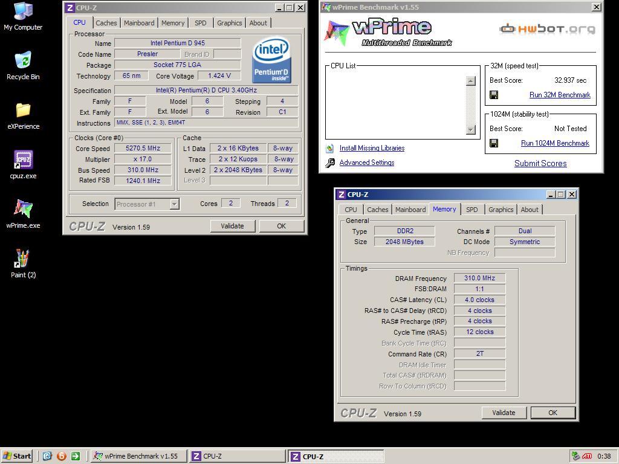Click the network tray icon

(x=576, y=456)
